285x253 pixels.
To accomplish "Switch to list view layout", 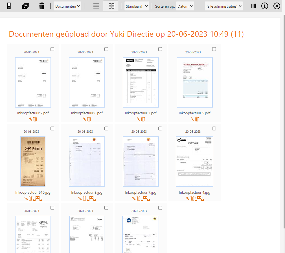I will coord(96,6).
